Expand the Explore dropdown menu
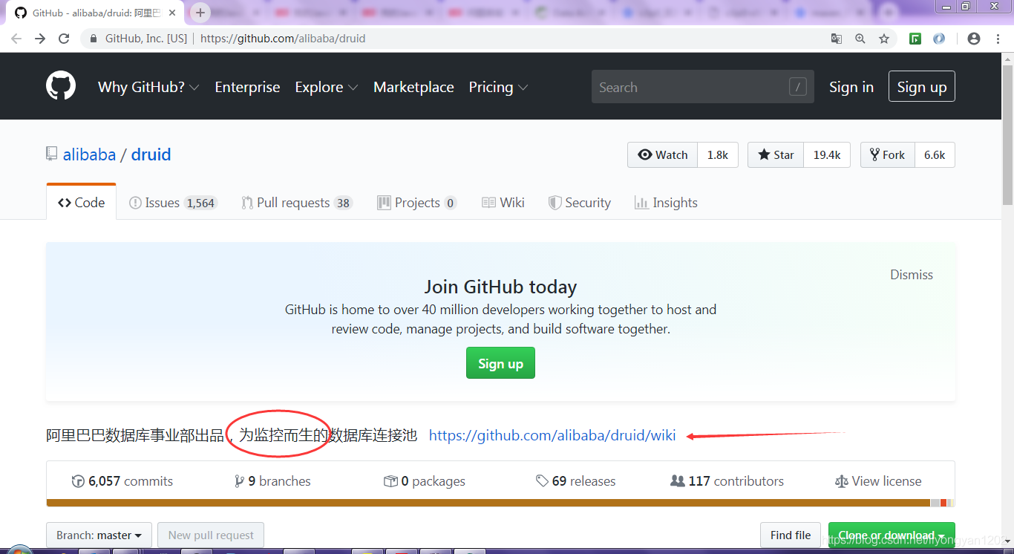Screen dimensions: 1014x554 tap(327, 87)
